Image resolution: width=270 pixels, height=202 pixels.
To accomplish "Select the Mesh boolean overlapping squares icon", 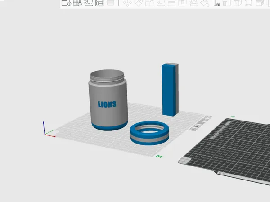I will pyautogui.click(x=183, y=3).
